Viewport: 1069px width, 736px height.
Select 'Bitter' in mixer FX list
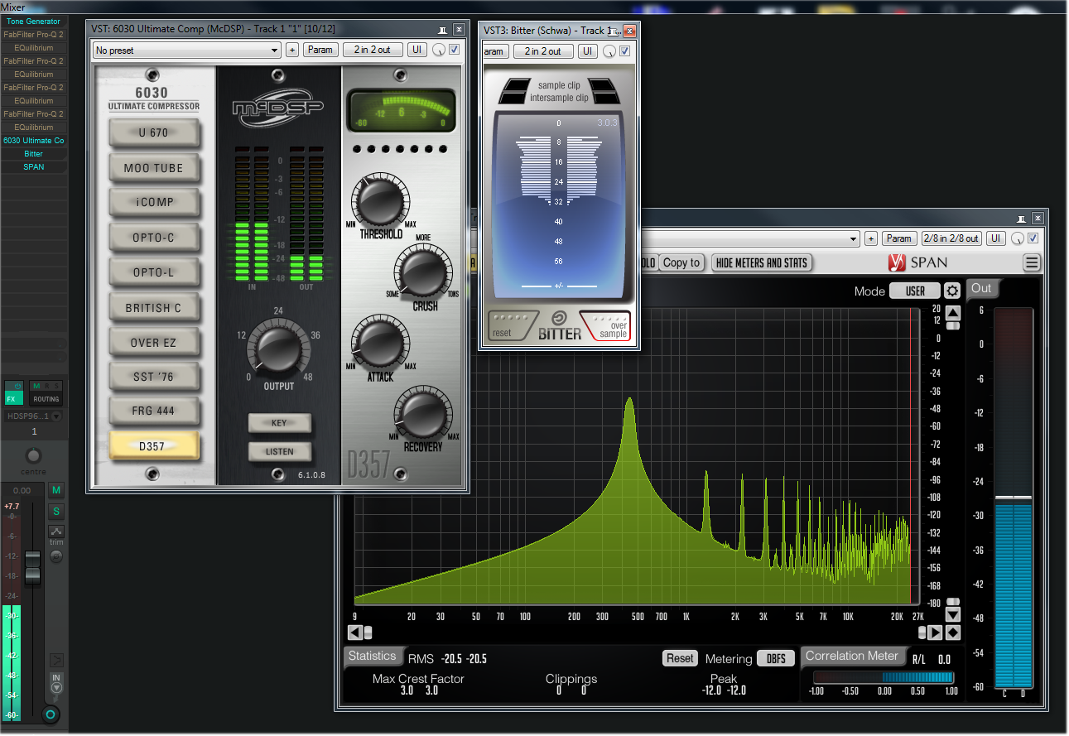tap(33, 154)
